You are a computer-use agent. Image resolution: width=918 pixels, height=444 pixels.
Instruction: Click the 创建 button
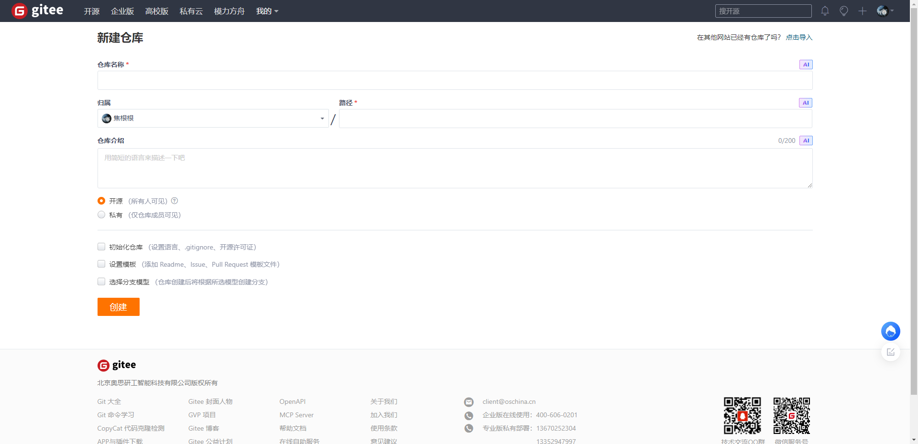pos(119,307)
